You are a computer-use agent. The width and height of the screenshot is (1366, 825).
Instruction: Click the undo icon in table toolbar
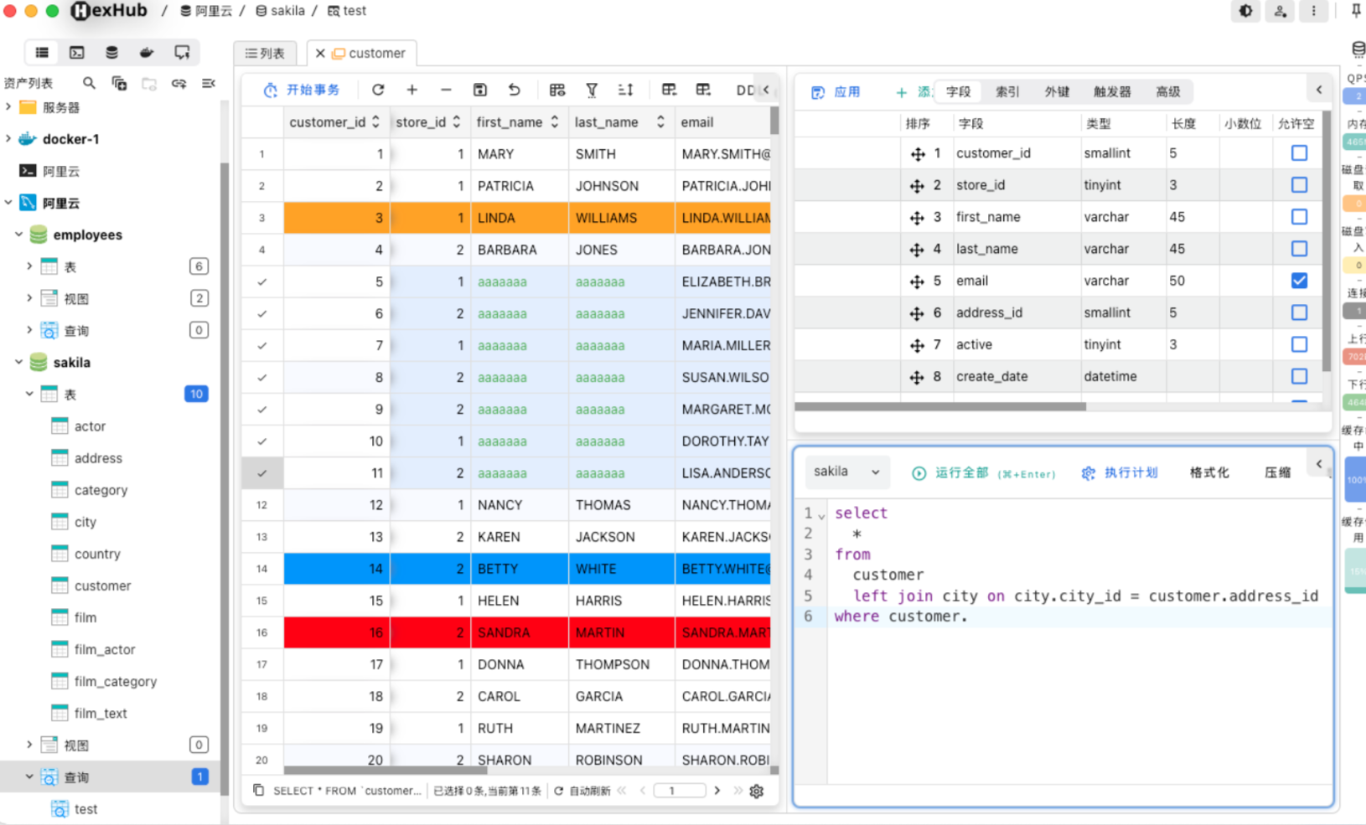[514, 90]
